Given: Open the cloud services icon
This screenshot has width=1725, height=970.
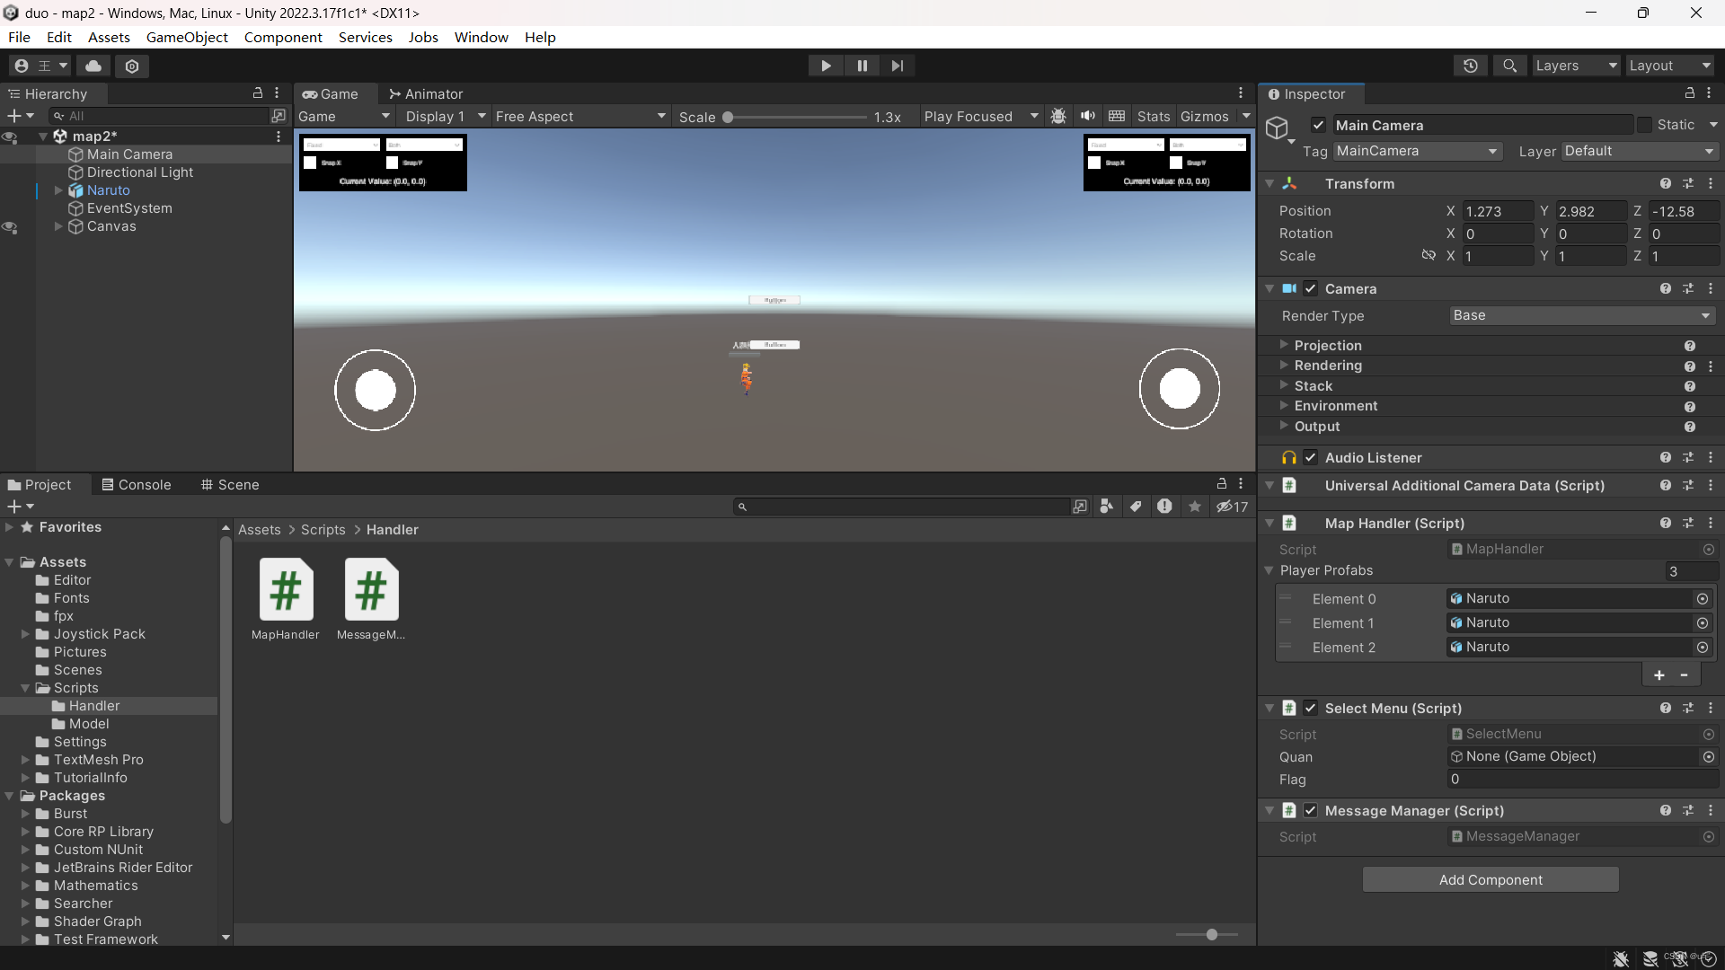Looking at the screenshot, I should tap(93, 66).
